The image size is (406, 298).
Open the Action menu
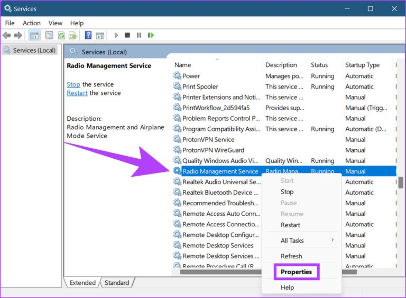tap(31, 23)
